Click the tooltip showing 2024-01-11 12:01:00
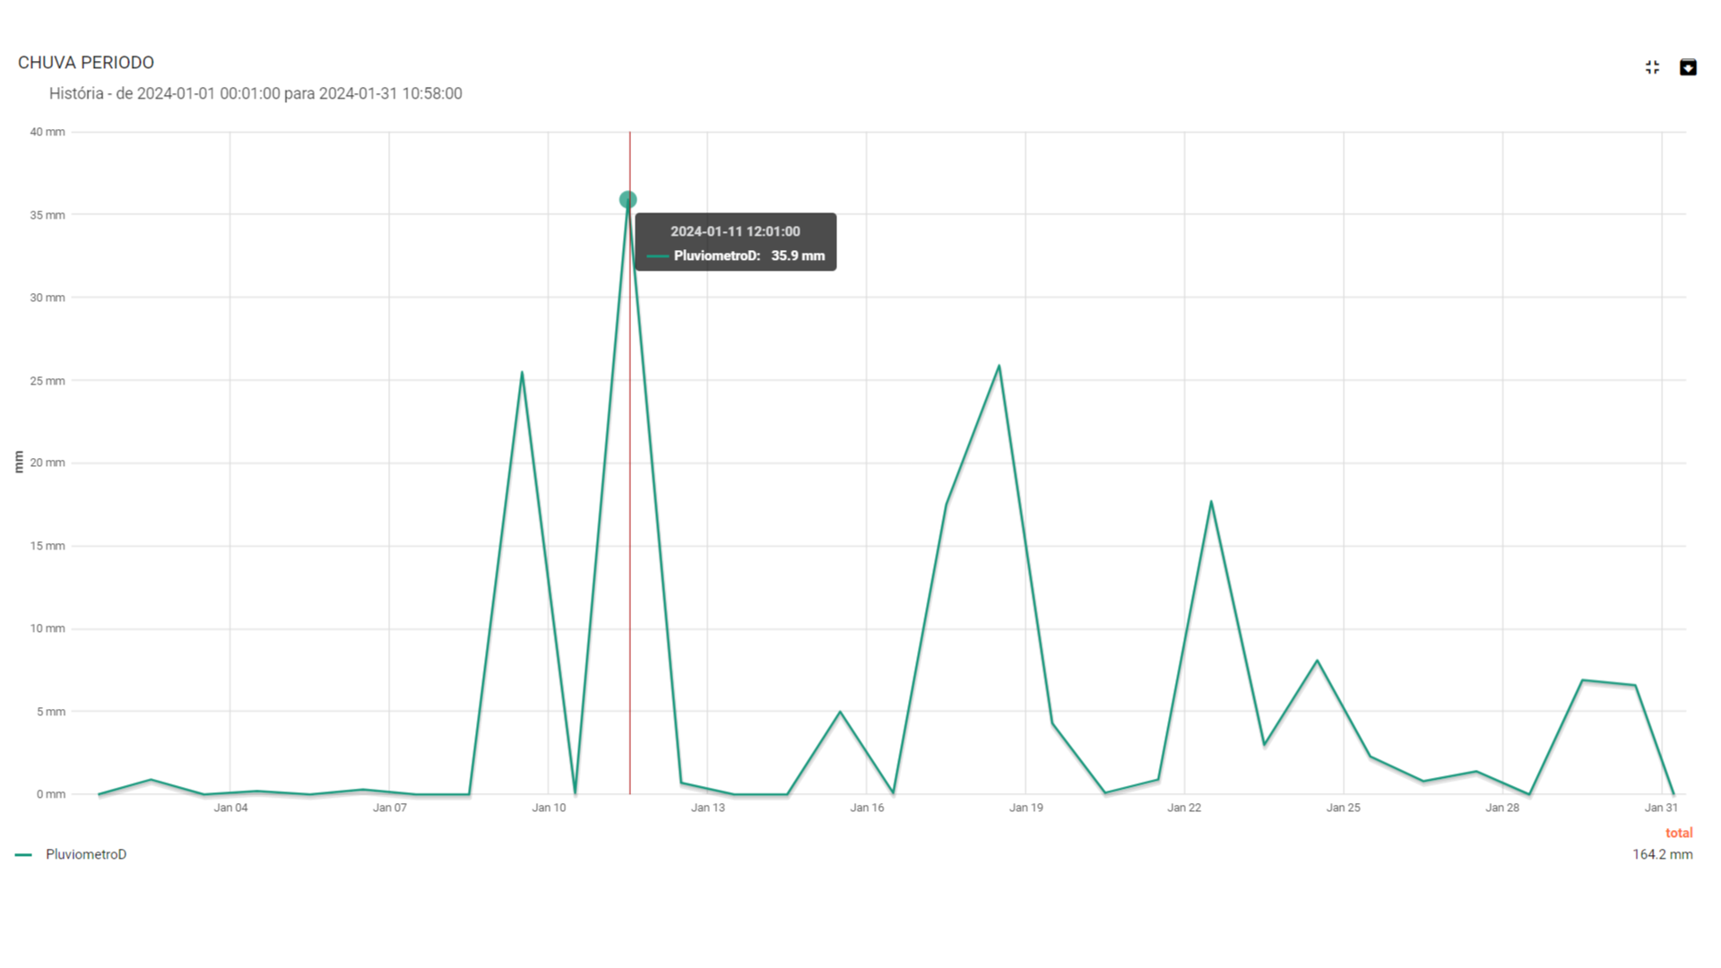 coord(735,242)
